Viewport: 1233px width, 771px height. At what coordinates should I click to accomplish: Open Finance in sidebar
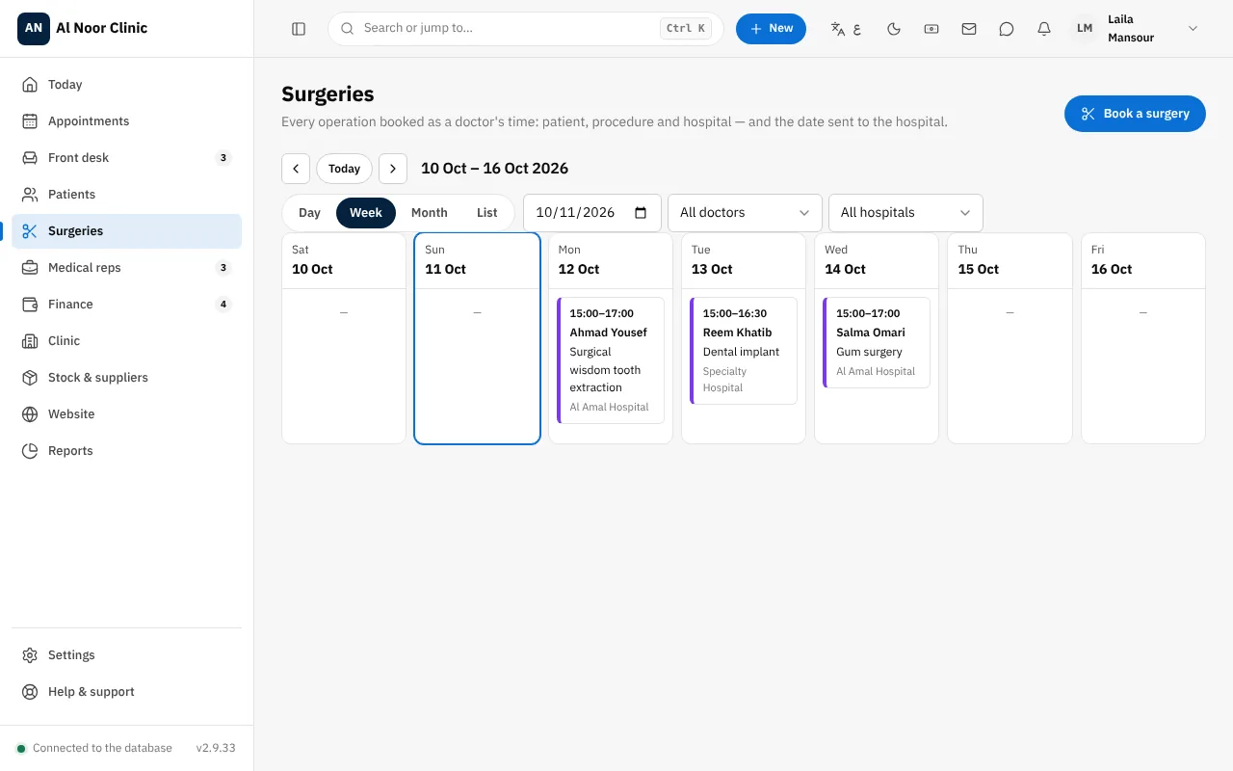point(126,305)
